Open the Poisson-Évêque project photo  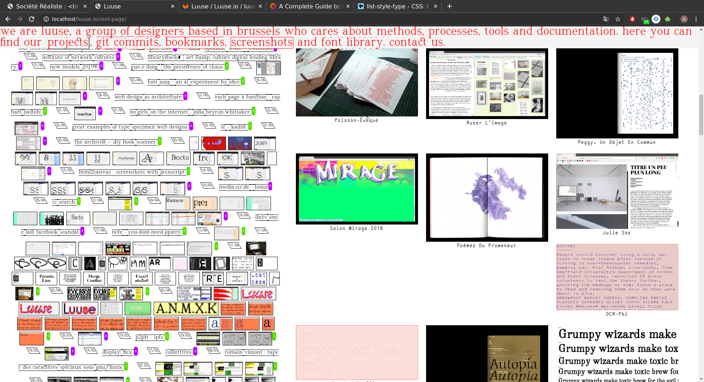[x=356, y=82]
